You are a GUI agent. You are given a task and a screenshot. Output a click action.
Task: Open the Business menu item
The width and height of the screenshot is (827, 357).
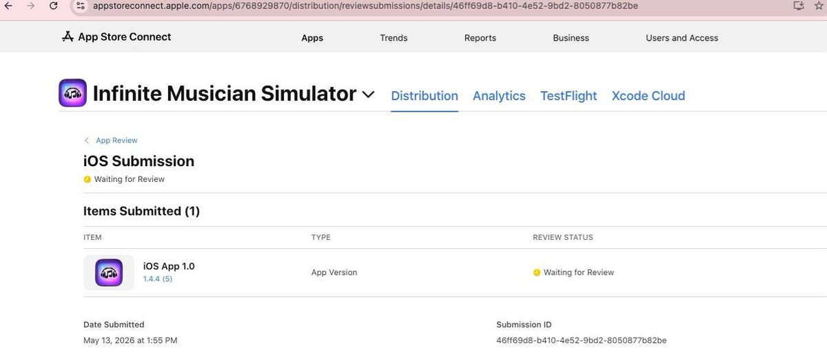coord(571,38)
